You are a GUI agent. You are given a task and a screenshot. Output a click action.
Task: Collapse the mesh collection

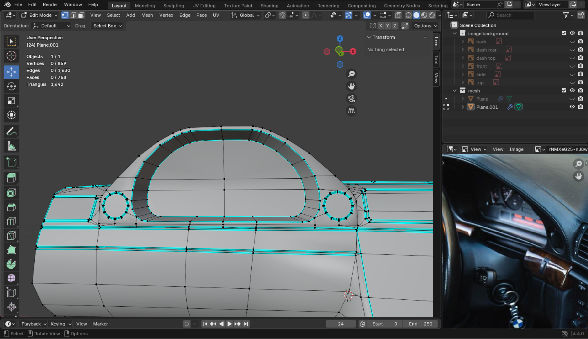tap(454, 90)
